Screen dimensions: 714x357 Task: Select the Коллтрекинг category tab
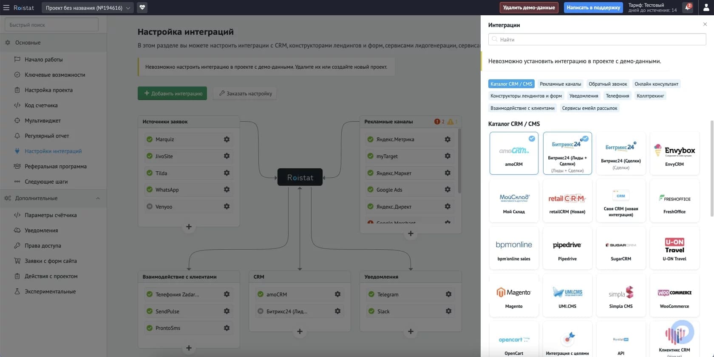coord(650,96)
